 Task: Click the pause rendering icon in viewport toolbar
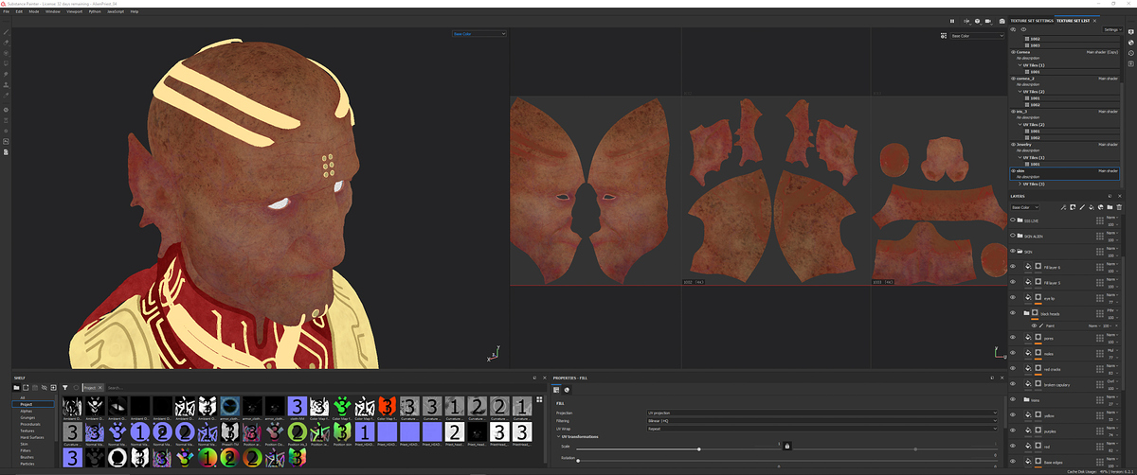pos(952,21)
